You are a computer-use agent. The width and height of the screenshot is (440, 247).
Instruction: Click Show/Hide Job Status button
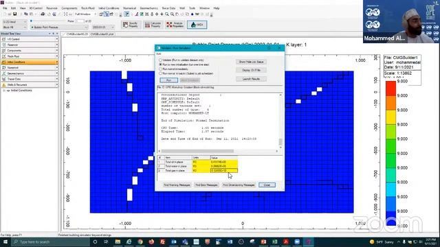(x=251, y=62)
